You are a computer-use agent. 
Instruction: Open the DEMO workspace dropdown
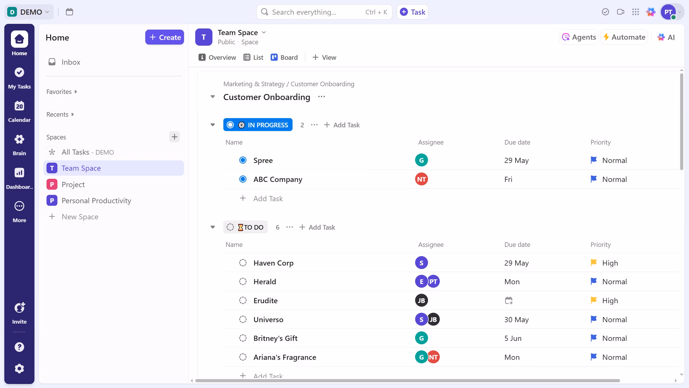pyautogui.click(x=29, y=12)
